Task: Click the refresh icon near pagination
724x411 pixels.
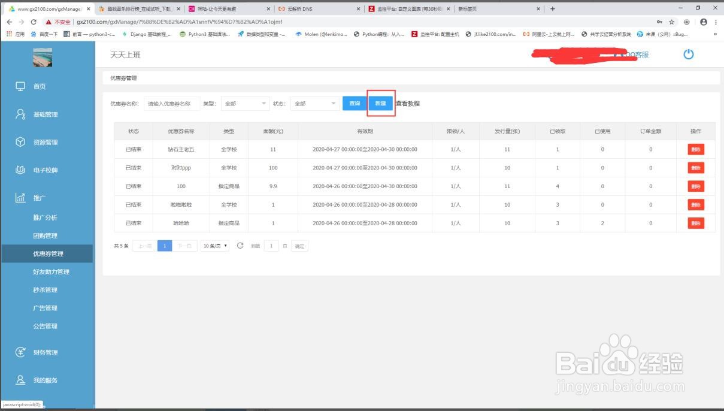Action: (240, 245)
